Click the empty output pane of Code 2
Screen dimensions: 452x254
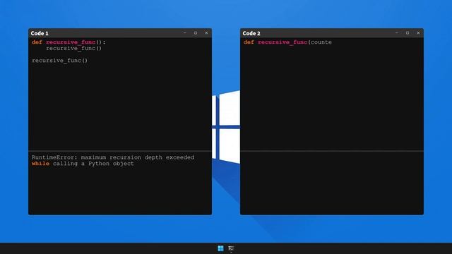[x=332, y=183]
